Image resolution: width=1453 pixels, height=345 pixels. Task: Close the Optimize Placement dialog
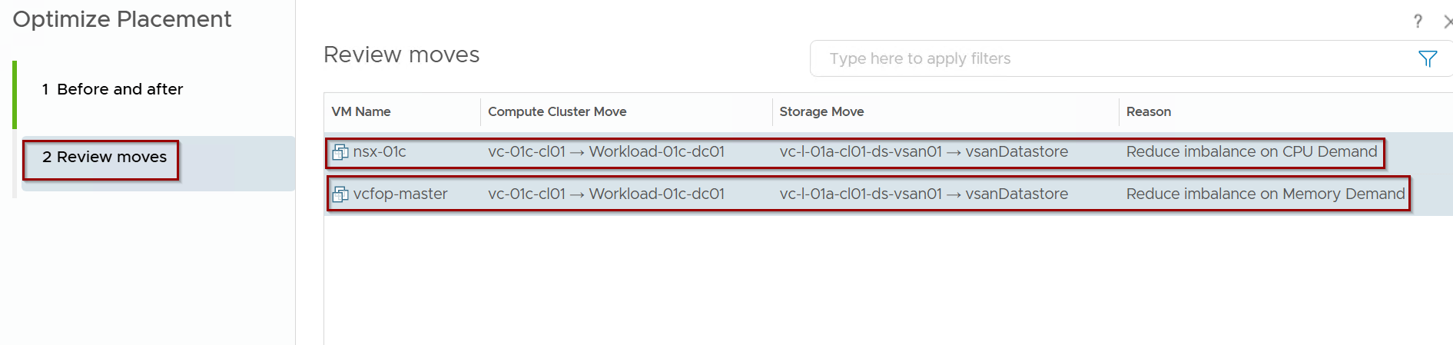tap(1447, 22)
